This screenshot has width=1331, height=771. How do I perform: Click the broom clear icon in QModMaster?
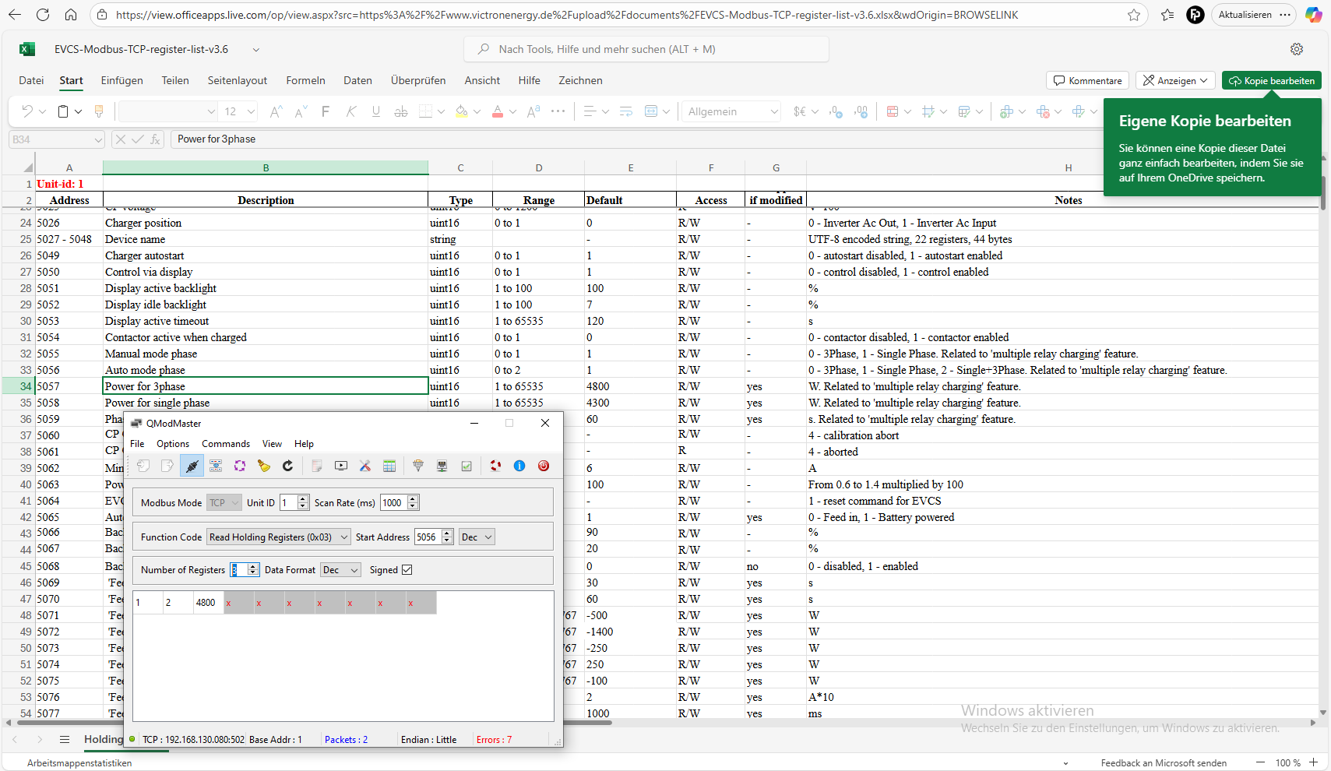click(264, 466)
